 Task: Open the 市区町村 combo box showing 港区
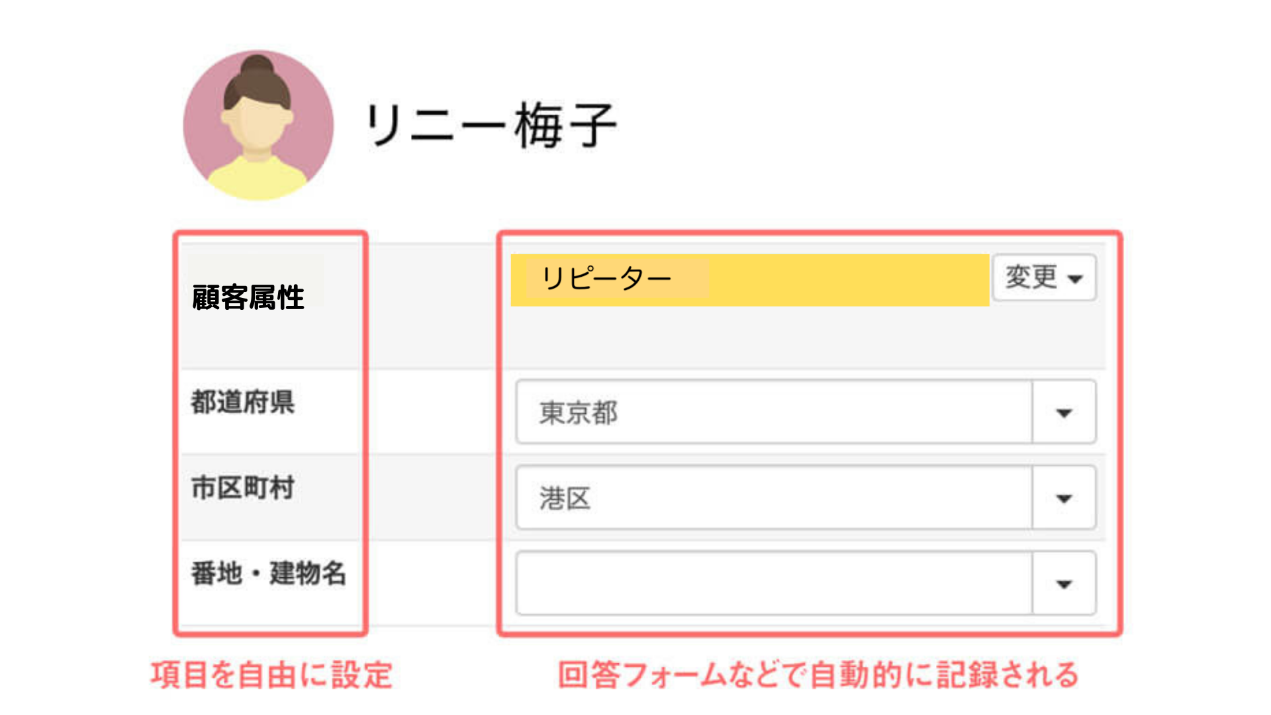pyautogui.click(x=773, y=498)
